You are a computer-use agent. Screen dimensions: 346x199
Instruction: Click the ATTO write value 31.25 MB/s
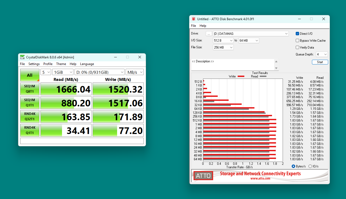click(x=295, y=82)
